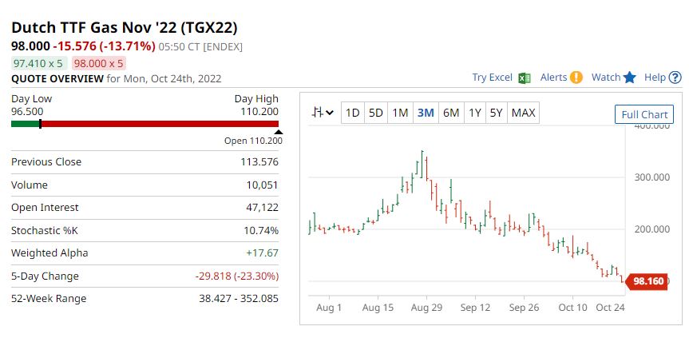Click the Try Excel link
This screenshot has width=689, height=338.
tap(492, 78)
